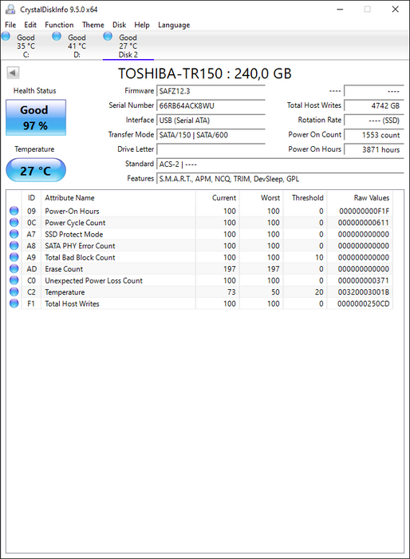Select the SSD Protect Mode attribute name
The width and height of the screenshot is (410, 559).
pos(73,234)
